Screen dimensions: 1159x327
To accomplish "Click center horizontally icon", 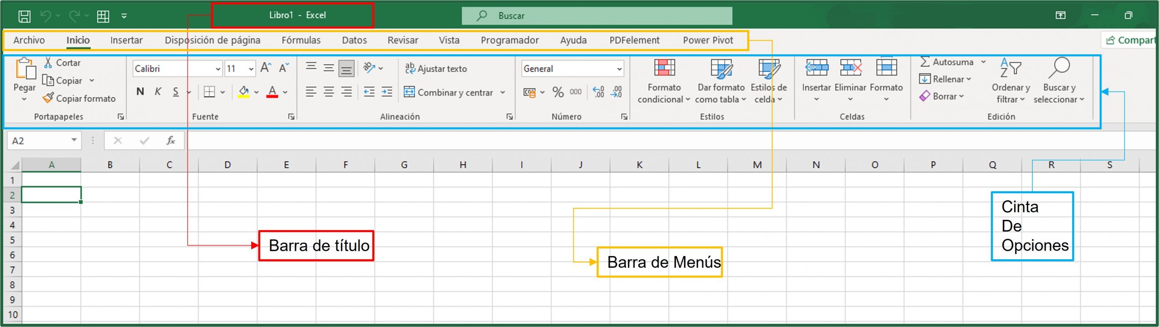I will [329, 92].
